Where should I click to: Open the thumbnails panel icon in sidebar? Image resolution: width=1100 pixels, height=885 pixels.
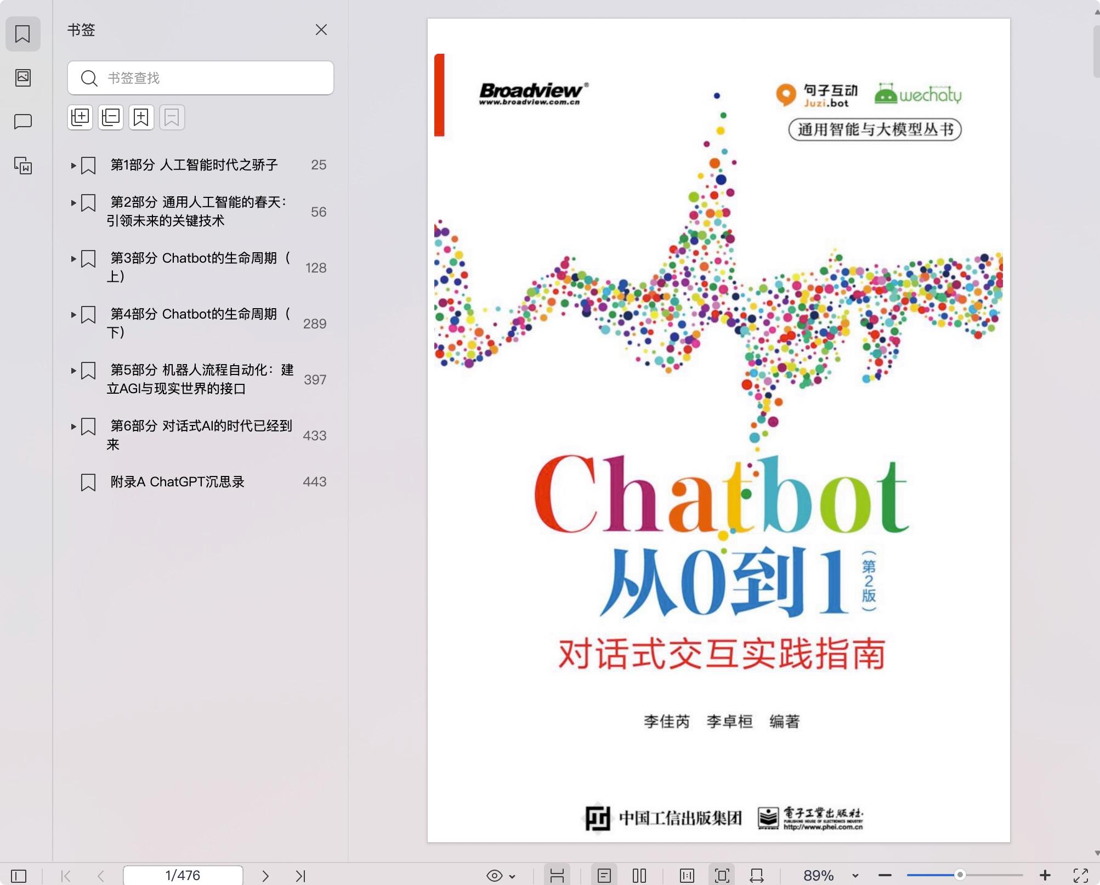22,77
